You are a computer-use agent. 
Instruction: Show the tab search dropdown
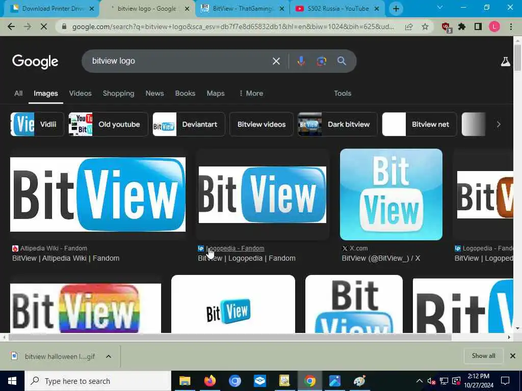pyautogui.click(x=440, y=7)
